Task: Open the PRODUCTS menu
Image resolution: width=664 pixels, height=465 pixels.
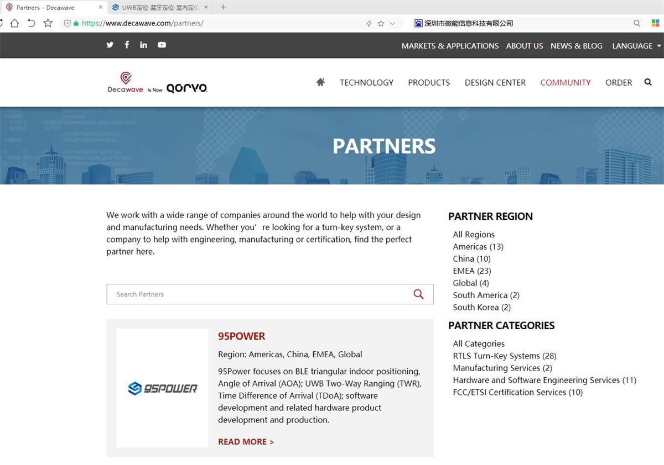Action: [429, 82]
